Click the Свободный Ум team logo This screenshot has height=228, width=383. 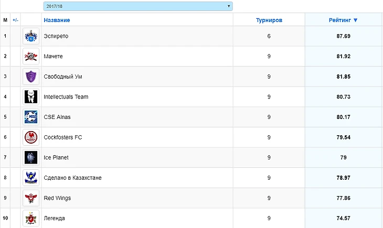[31, 77]
